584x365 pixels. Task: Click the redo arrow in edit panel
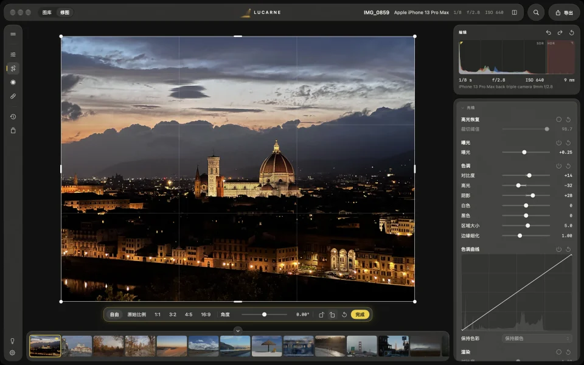coord(560,32)
